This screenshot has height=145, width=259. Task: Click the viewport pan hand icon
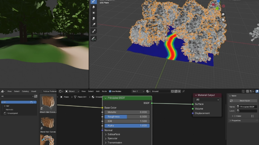223,20
